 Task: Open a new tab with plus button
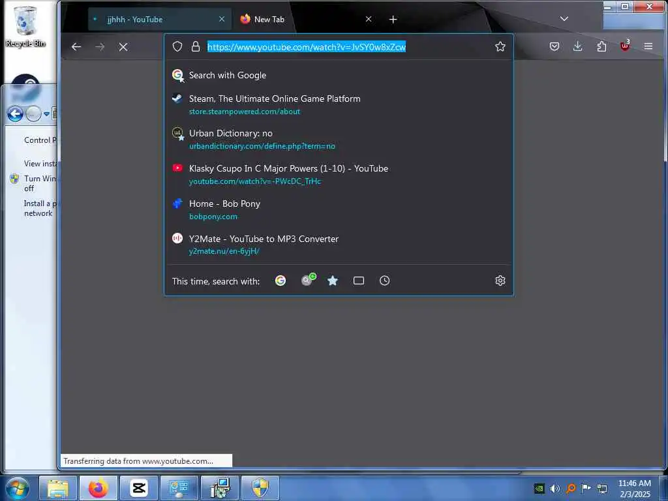coord(393,19)
